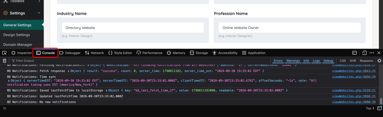Open the Application tab

(x=254, y=53)
